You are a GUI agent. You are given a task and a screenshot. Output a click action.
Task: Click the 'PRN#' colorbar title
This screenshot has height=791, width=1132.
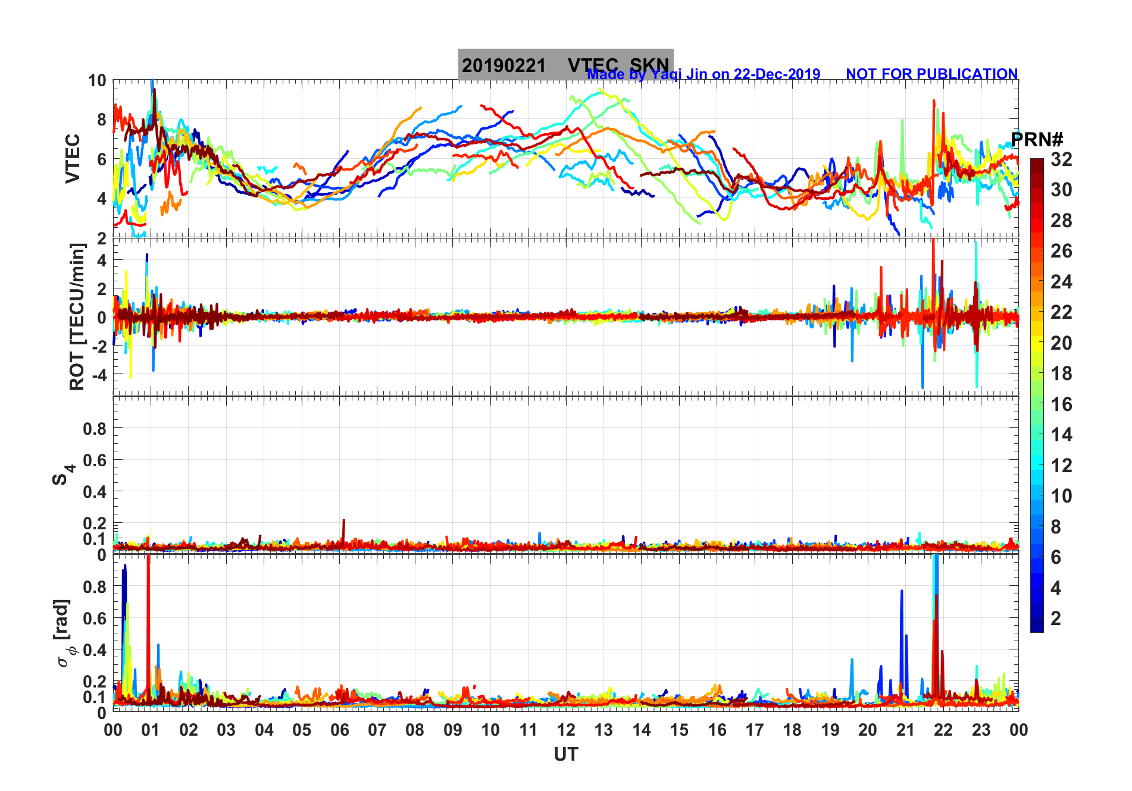point(1037,140)
